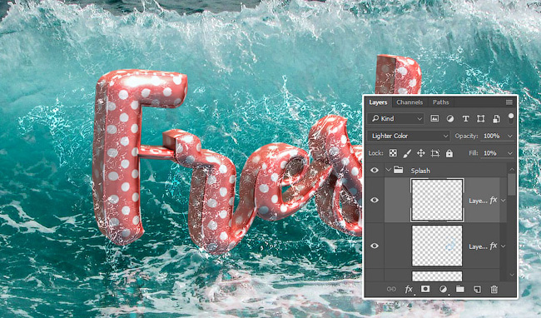The width and height of the screenshot is (541, 318).
Task: Filter layers by pixel layers
Action: 434,119
